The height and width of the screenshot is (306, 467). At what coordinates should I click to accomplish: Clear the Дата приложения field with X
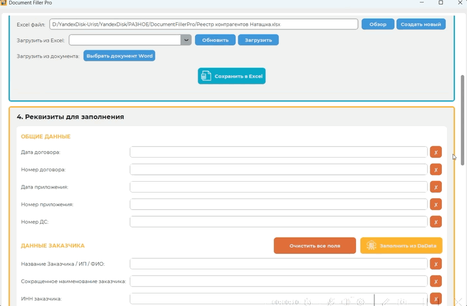pyautogui.click(x=436, y=187)
